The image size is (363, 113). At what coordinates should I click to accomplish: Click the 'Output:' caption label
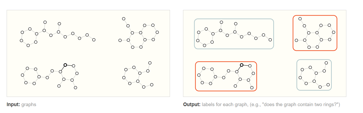[192, 105]
